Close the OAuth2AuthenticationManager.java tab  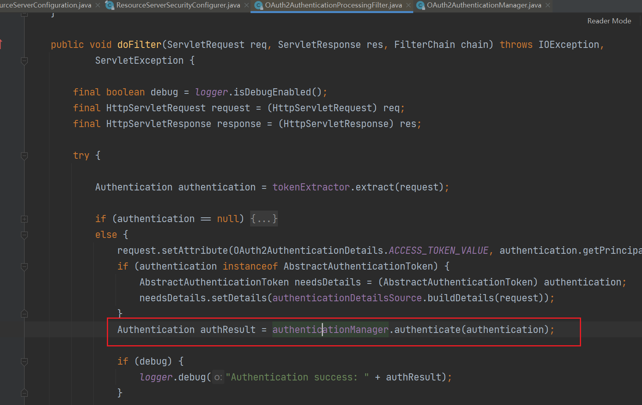[548, 5]
